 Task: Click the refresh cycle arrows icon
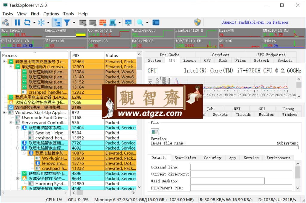27,23
